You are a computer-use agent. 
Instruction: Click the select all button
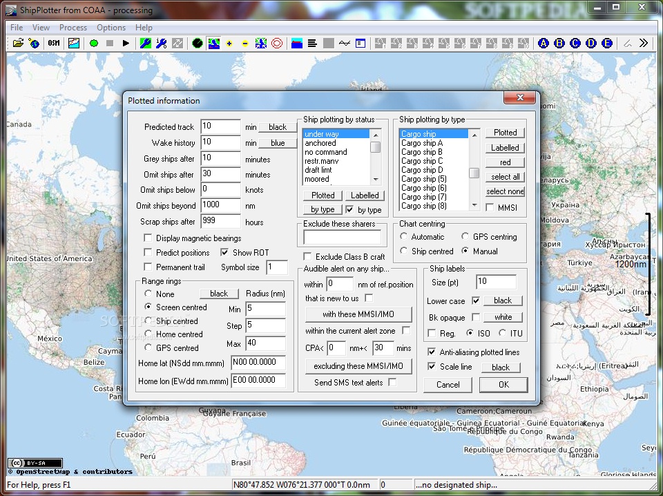pos(506,177)
